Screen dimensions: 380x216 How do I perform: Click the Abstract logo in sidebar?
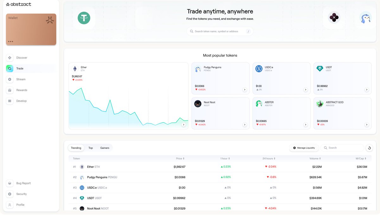coord(18,4)
